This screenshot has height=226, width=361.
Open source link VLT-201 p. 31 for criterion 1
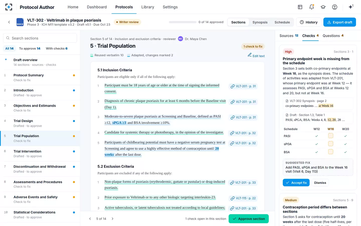pos(243,86)
